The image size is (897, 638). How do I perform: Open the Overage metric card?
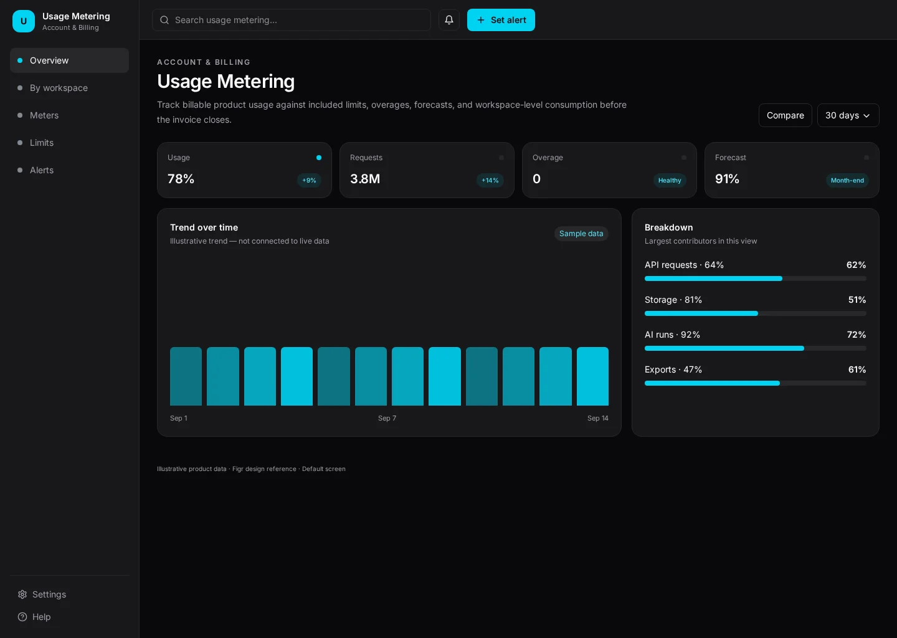click(609, 170)
